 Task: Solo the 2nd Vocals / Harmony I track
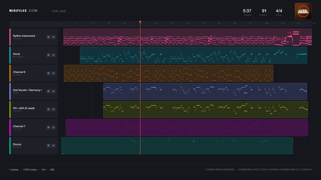tap(53, 91)
